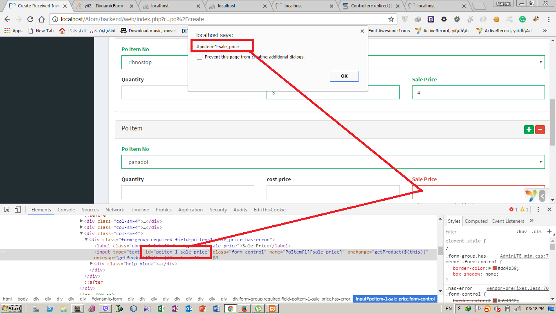This screenshot has height=314, width=556.
Task: Open the panadol Po Item No dropdown
Action: coord(333,162)
